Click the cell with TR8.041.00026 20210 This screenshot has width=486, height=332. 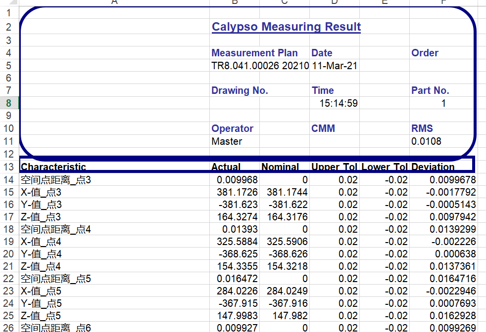tap(260, 66)
